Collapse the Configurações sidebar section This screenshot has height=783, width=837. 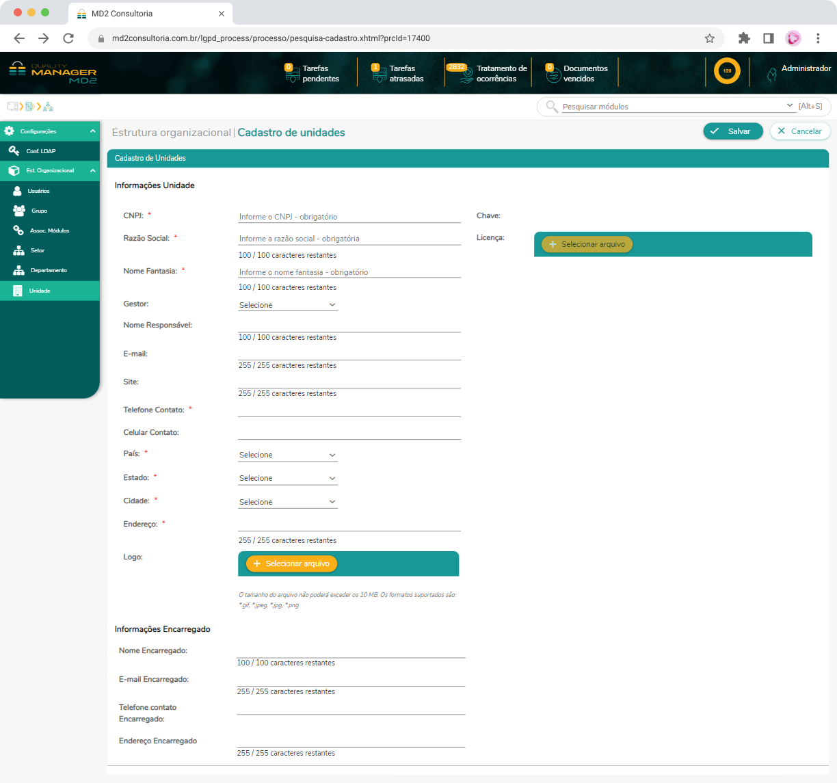click(x=92, y=131)
